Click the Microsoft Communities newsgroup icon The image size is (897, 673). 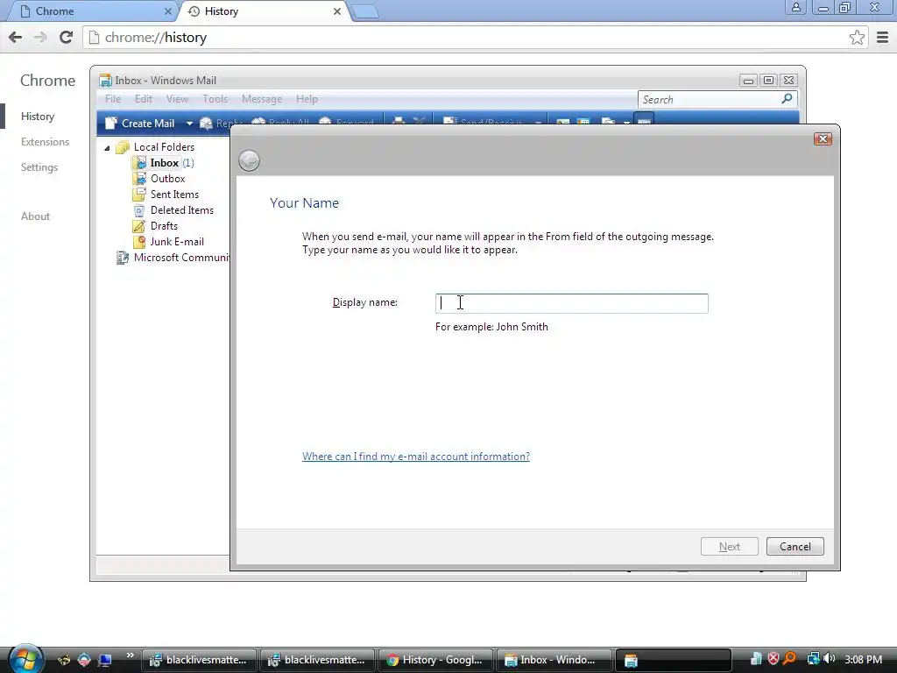coord(123,258)
